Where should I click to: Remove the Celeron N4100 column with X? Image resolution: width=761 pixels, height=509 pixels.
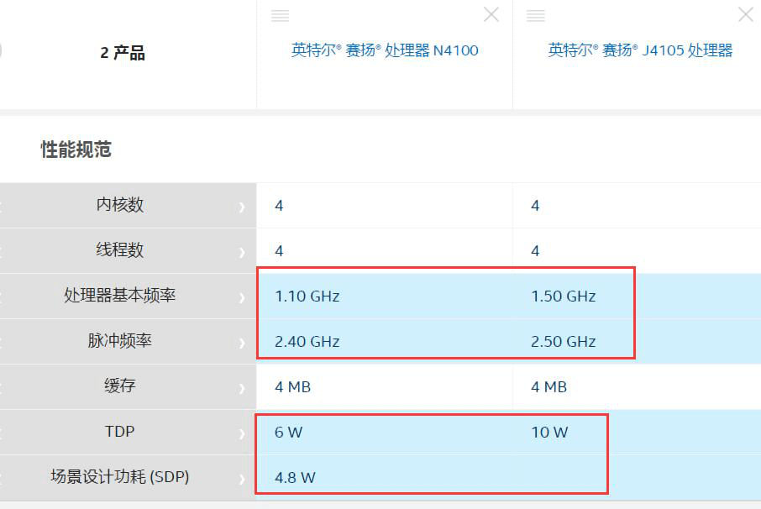coord(491,14)
